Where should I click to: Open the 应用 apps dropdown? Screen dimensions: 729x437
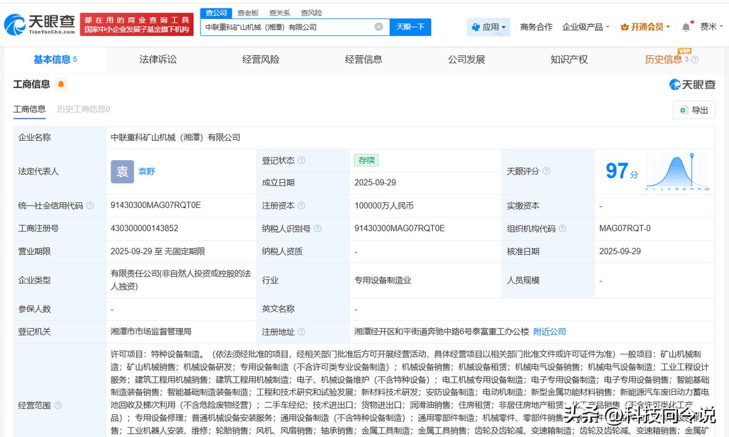click(489, 27)
